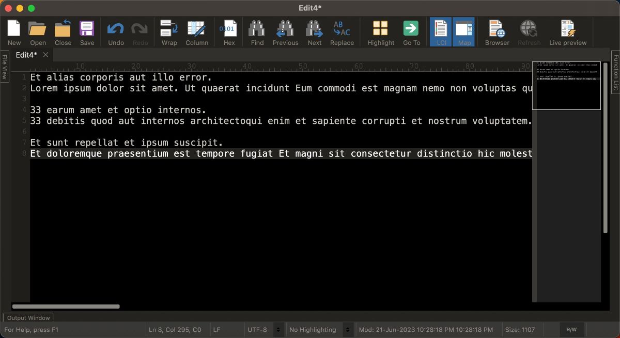This screenshot has height=338, width=620.
Task: Click the 'Size: 1107' status entry
Action: coord(520,330)
